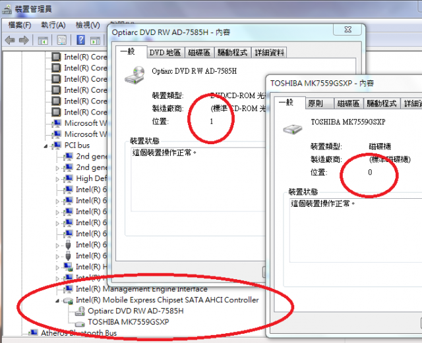The image size is (422, 343).
Task: Expand the High Def node
Action: pos(57,179)
